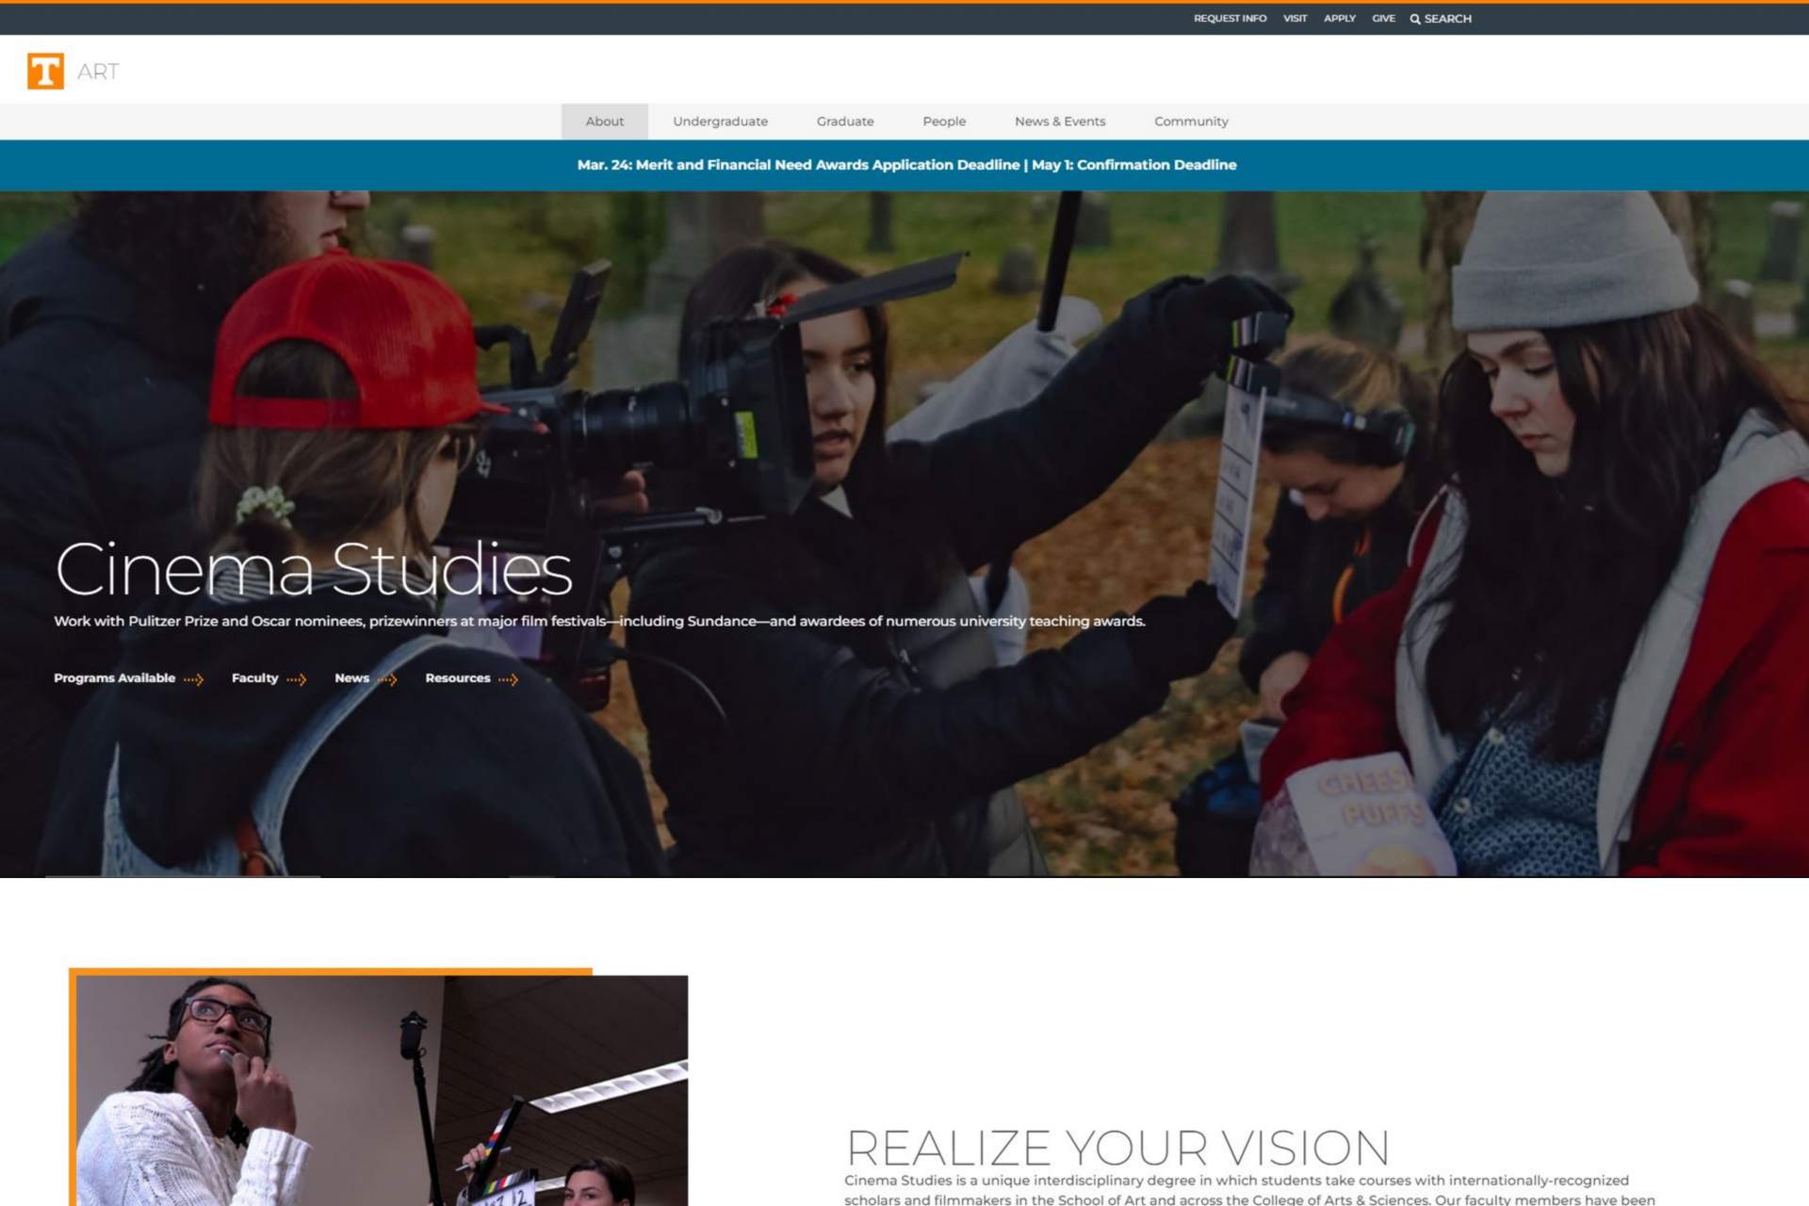
Task: Click the Cinema Studies hero heading
Action: 314,570
